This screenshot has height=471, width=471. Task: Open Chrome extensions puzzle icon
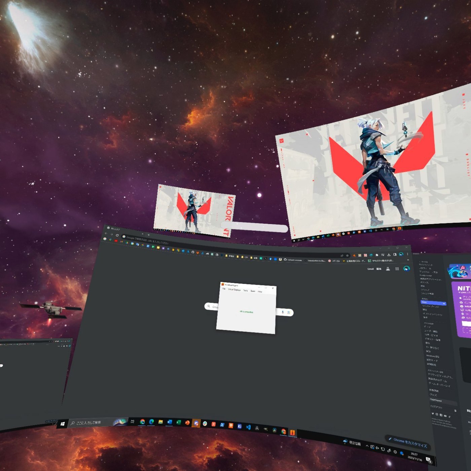[377, 255]
